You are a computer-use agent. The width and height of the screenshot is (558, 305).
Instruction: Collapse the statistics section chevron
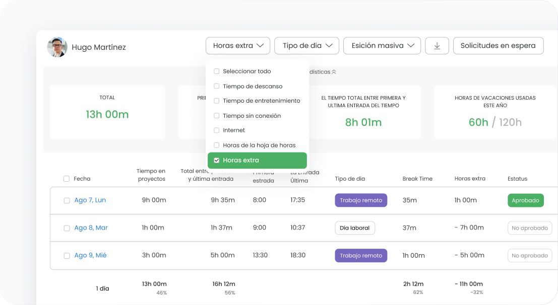pos(334,72)
